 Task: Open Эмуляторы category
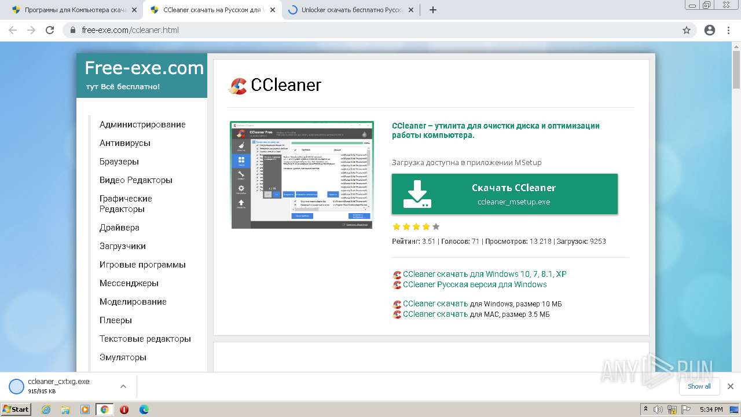pos(123,357)
